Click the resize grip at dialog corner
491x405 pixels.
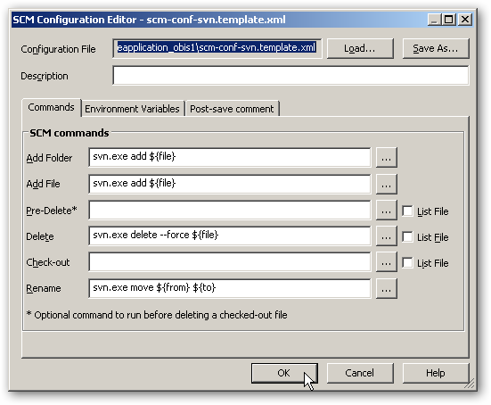(x=470, y=384)
